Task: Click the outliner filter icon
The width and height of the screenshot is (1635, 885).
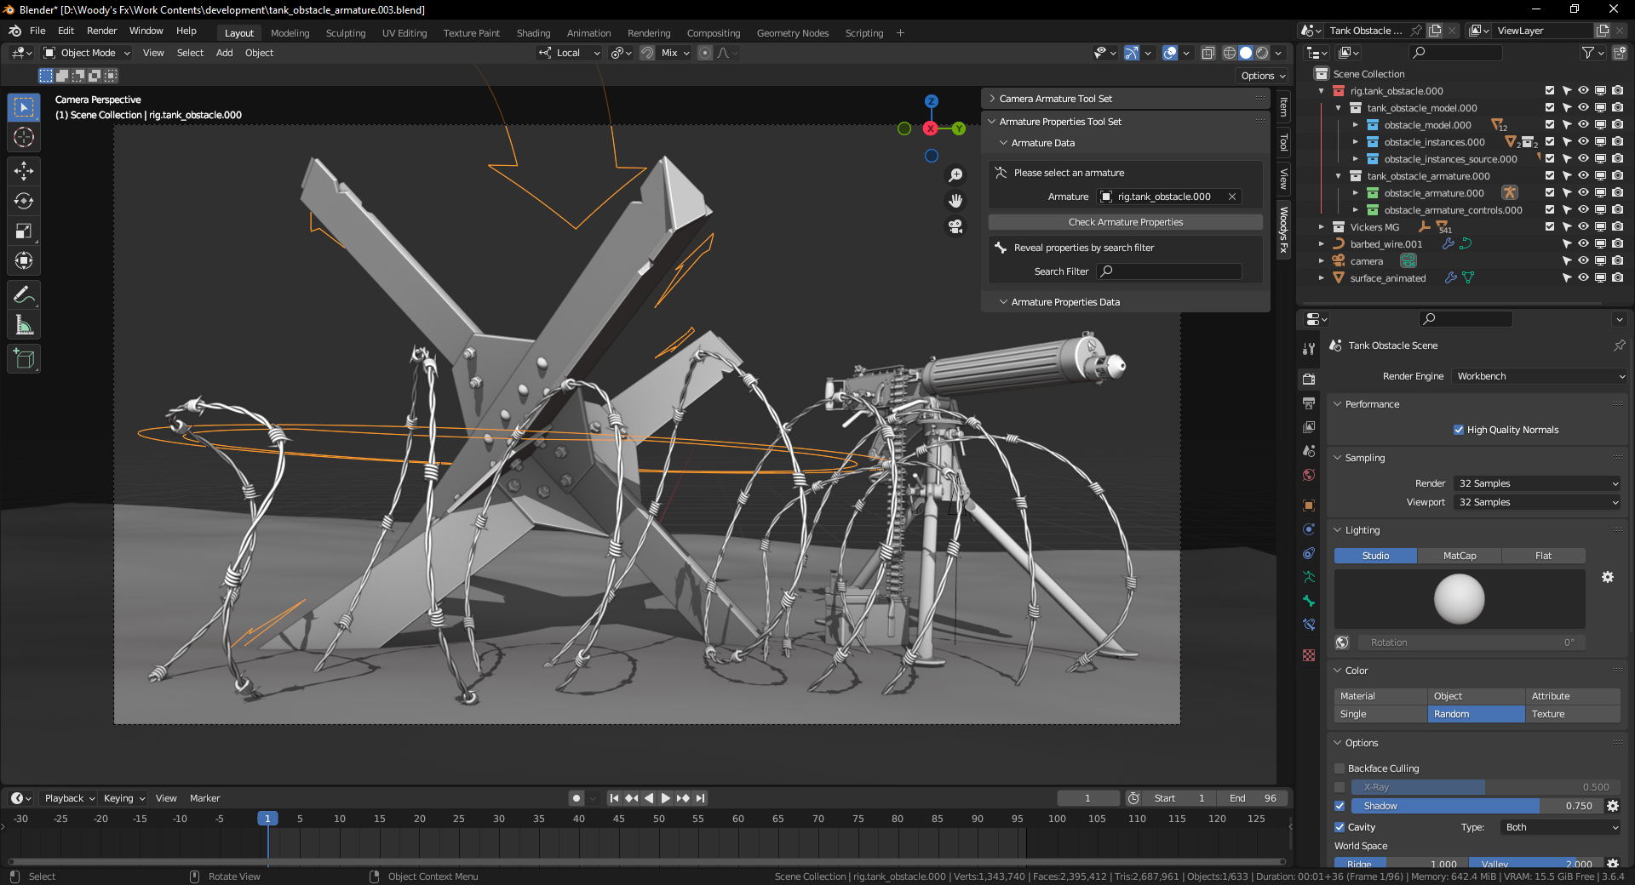Action: pos(1589,52)
